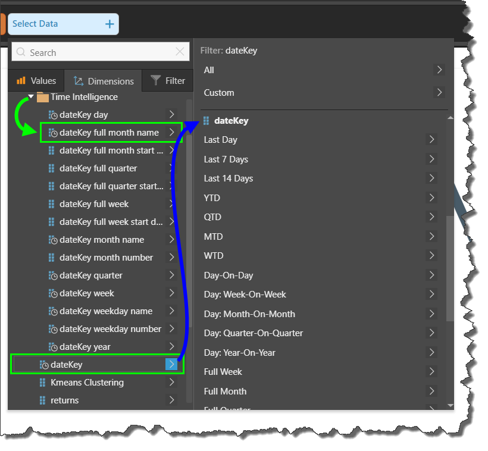Expand the dateKey quarter chevron
488x451 pixels.
point(171,275)
